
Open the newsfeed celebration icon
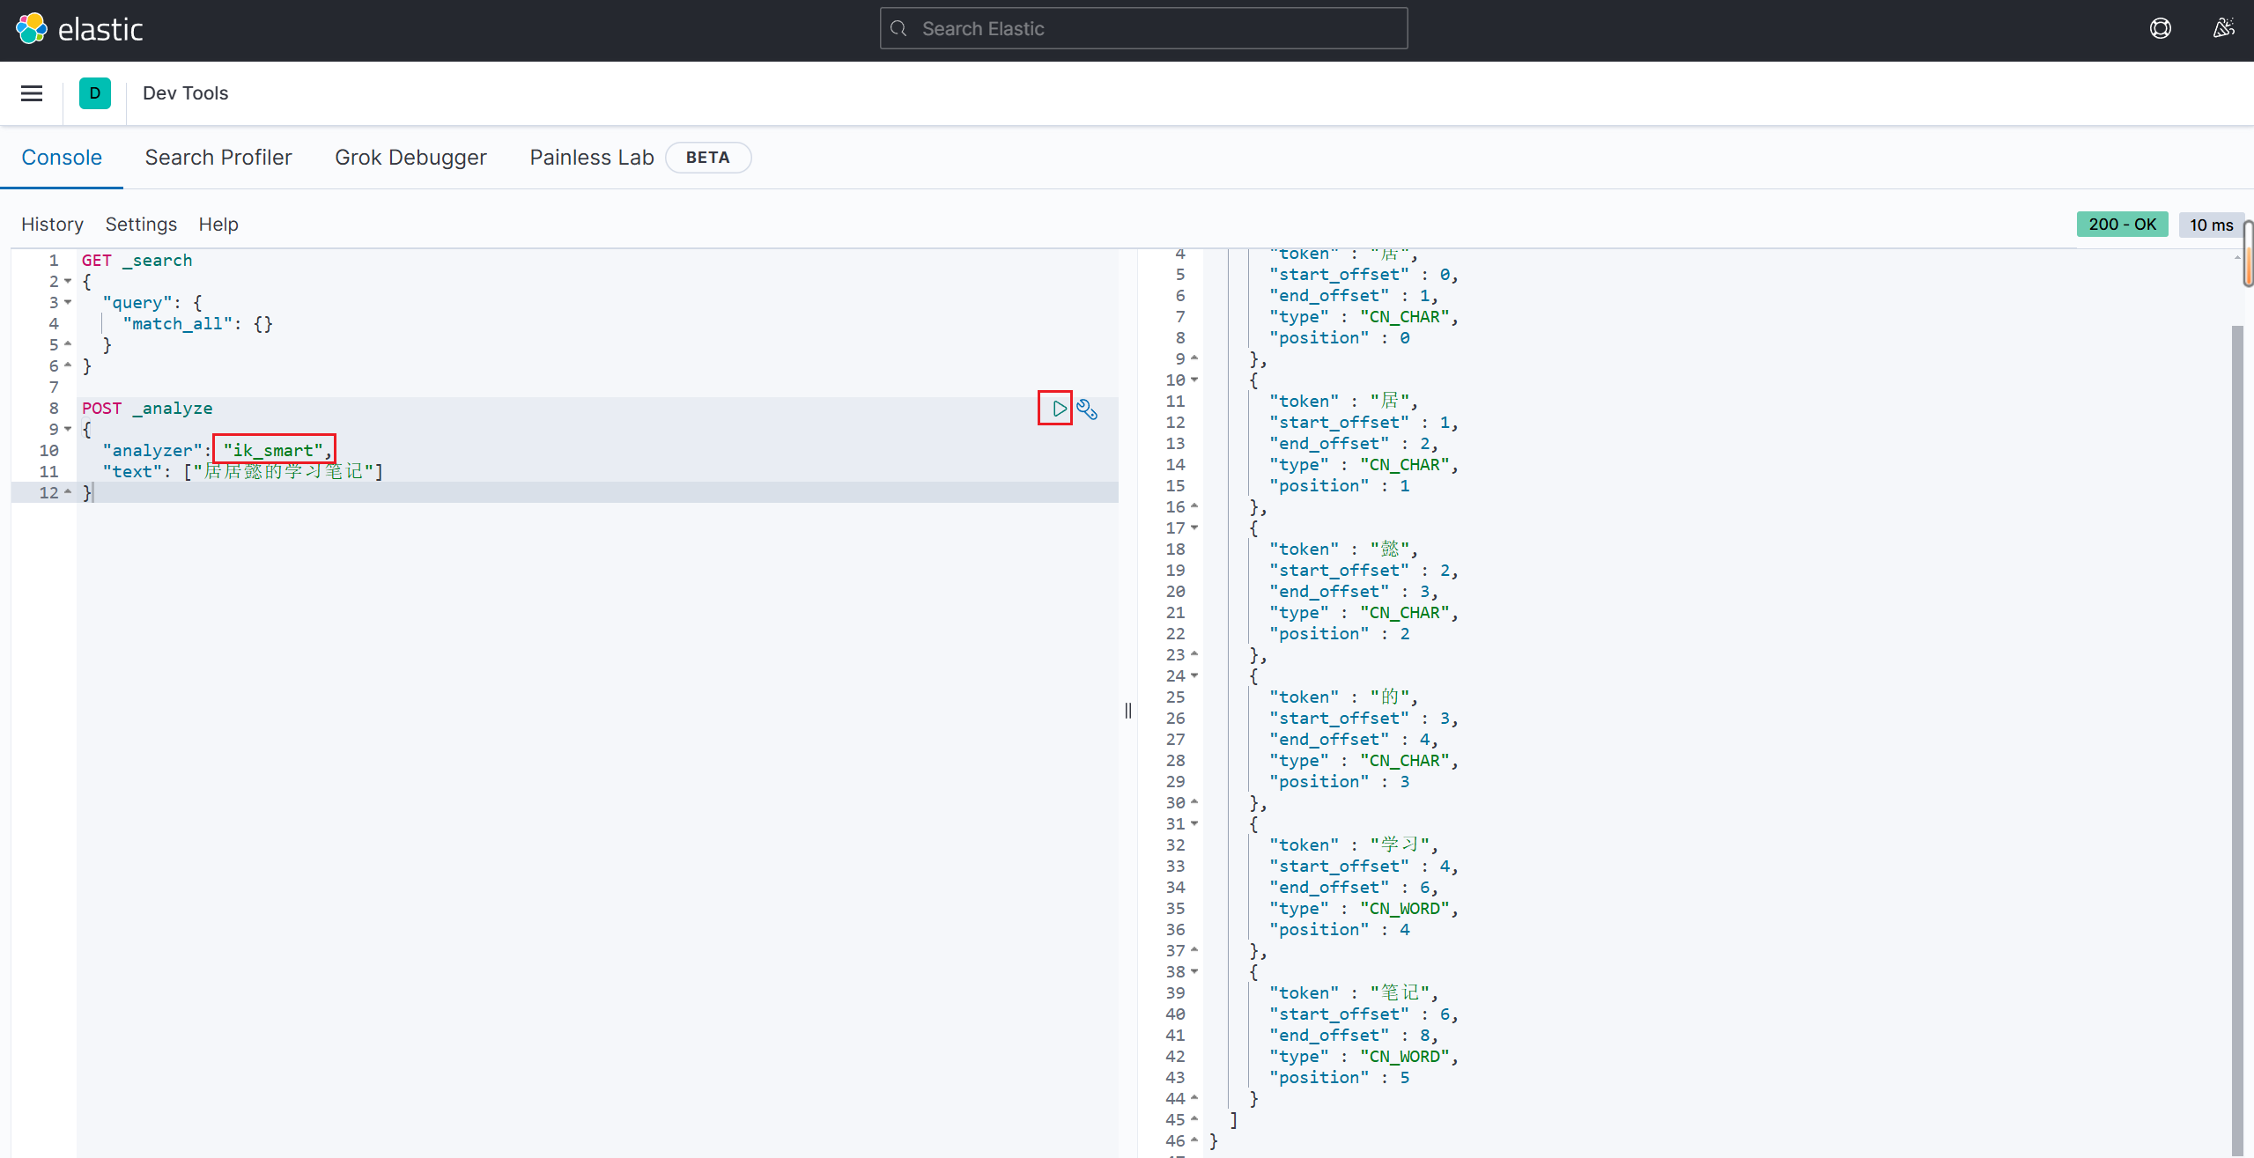pos(2223,29)
